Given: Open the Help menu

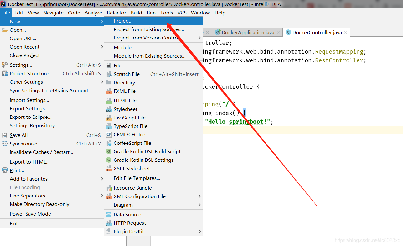Looking at the screenshot, I should click(220, 13).
